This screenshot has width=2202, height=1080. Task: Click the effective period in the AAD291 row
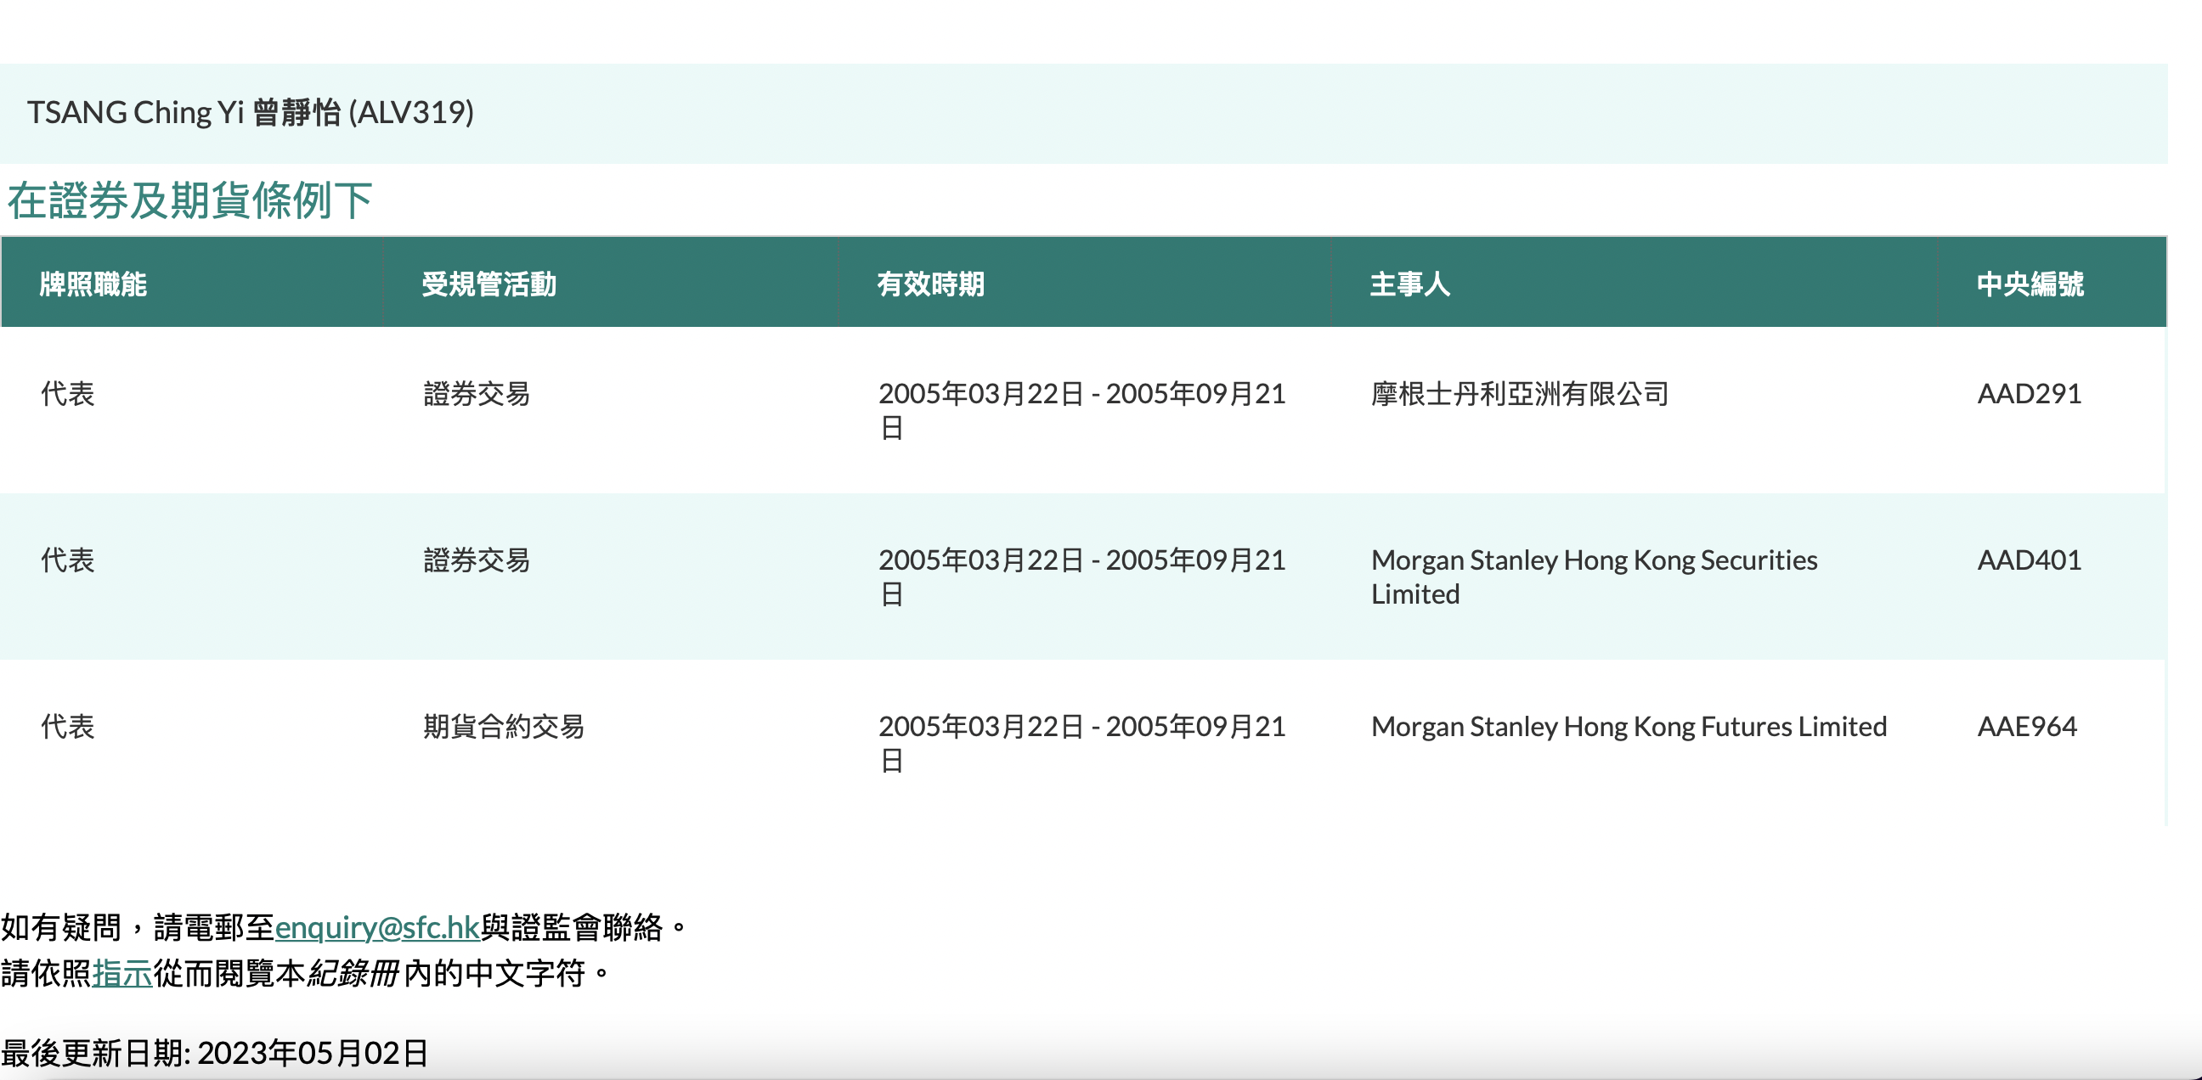click(x=1082, y=410)
